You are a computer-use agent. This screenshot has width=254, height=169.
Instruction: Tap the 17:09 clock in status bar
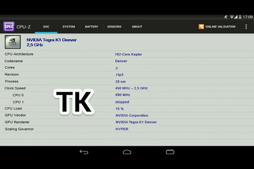[x=248, y=17]
